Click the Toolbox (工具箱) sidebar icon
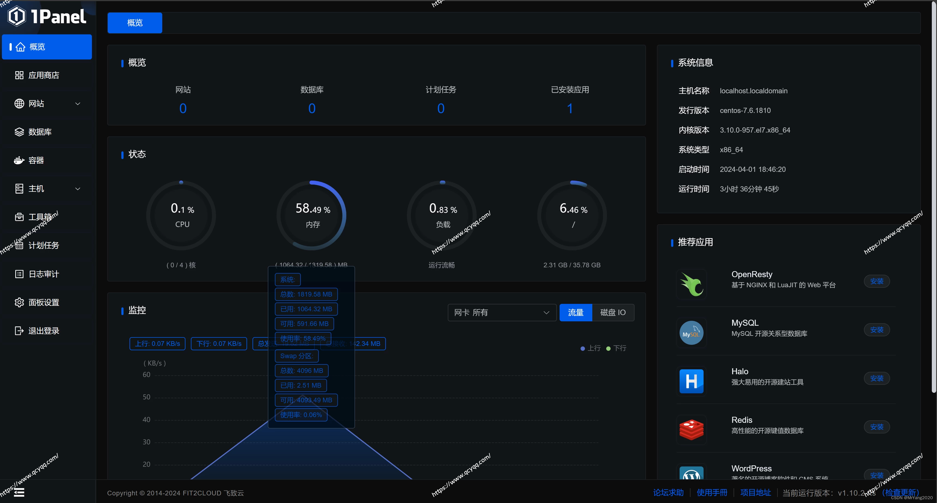This screenshot has width=937, height=503. click(x=19, y=217)
